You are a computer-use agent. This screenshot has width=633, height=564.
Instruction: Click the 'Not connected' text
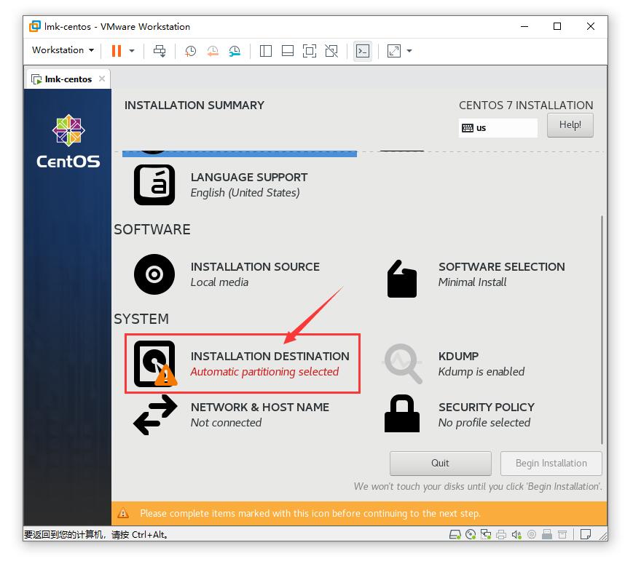pyautogui.click(x=226, y=422)
